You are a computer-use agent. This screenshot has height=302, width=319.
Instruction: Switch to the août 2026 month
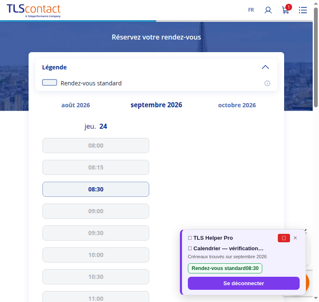pyautogui.click(x=76, y=105)
